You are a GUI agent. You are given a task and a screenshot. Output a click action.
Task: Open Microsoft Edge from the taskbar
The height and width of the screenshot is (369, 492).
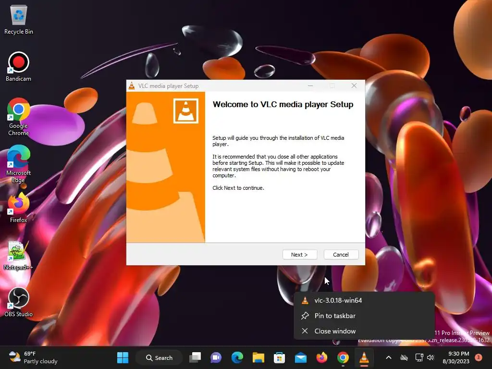click(237, 357)
